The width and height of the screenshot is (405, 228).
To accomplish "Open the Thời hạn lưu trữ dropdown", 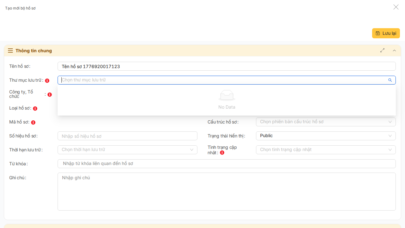I will coord(127,150).
